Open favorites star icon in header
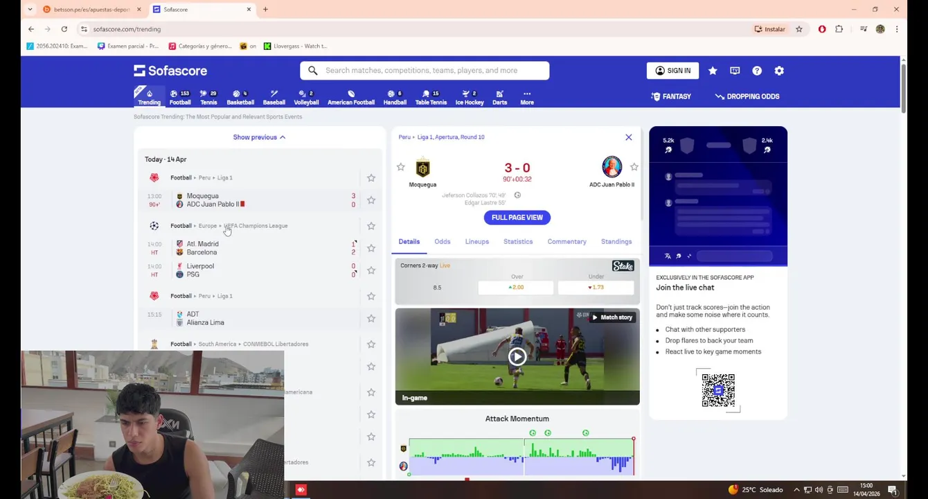928x499 pixels. pos(713,71)
